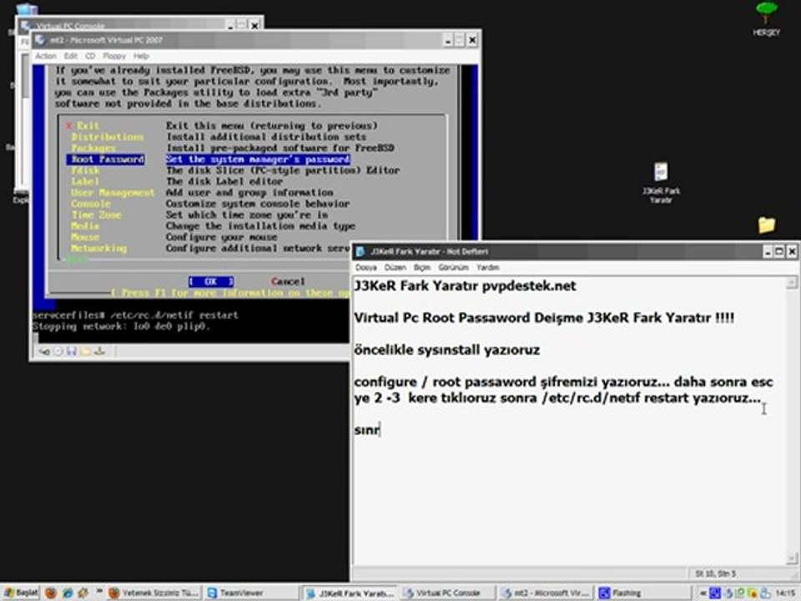Open the Başlat start menu

point(20,593)
